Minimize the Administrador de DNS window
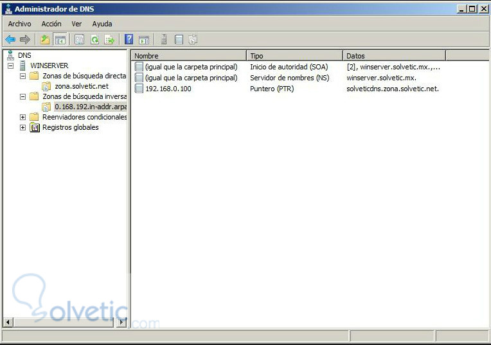 [461, 9]
